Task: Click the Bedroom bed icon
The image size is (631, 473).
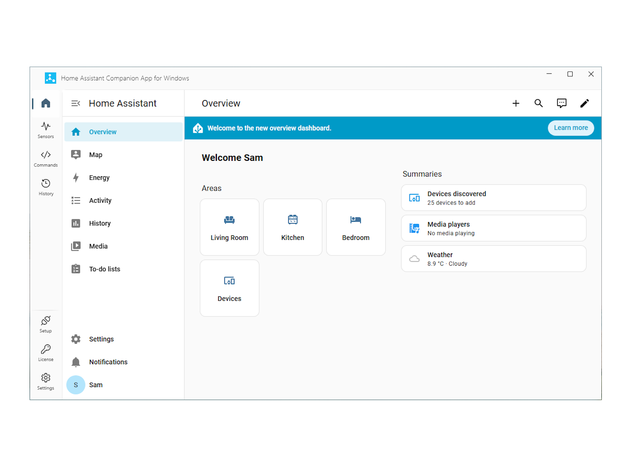Action: pos(356,220)
